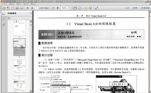Click the fit one full page icon
The height and width of the screenshot is (93, 151).
coord(80,8)
